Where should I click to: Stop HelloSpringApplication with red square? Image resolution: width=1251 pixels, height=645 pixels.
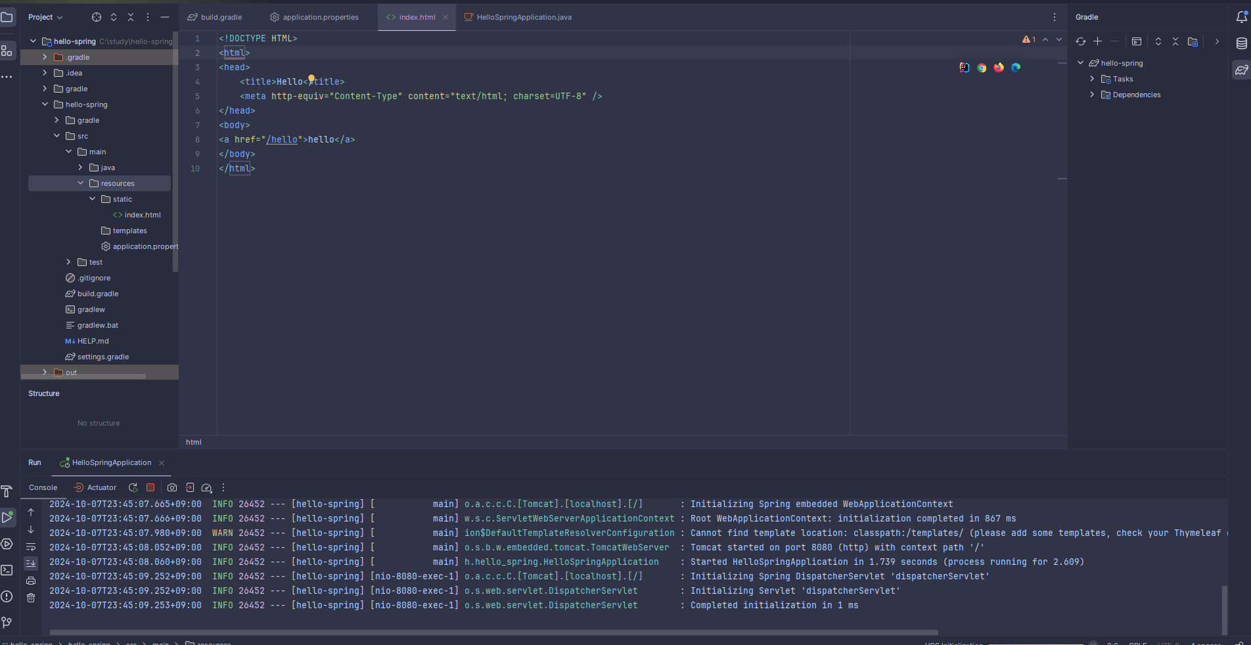[x=150, y=487]
